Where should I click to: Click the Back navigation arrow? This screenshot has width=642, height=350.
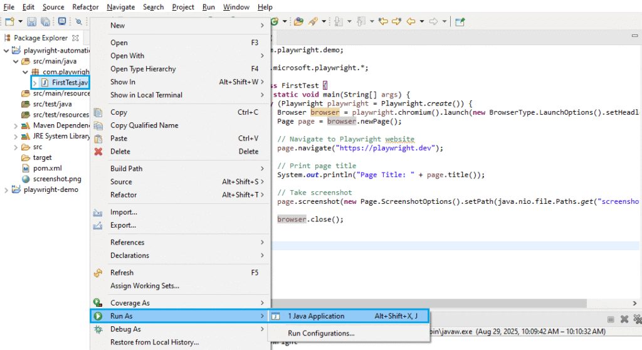point(411,21)
